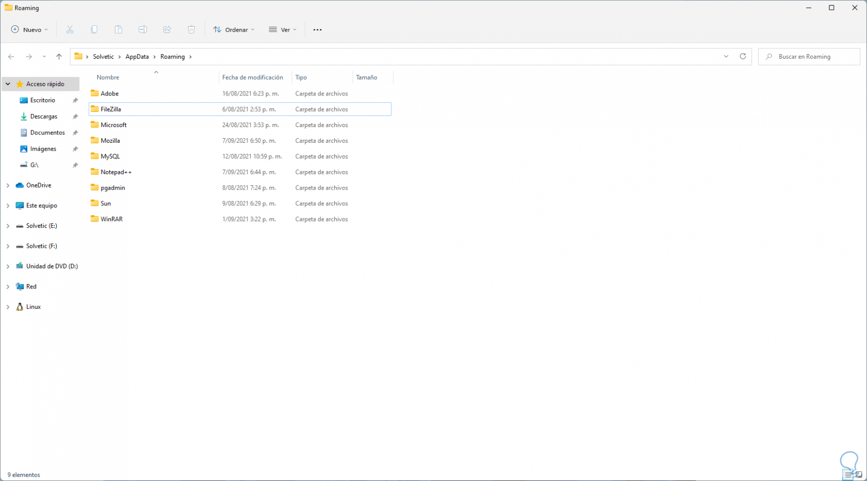
Task: Open the three-dots more options menu
Action: [317, 30]
